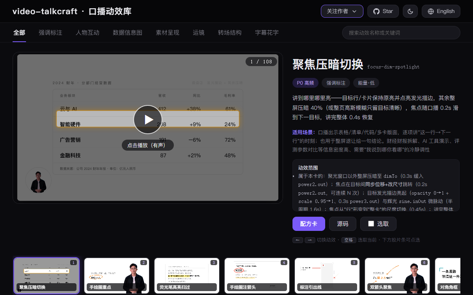The height and width of the screenshot is (295, 473).
Task: Click the 金融科技 row in the preview
Action: 148,155
